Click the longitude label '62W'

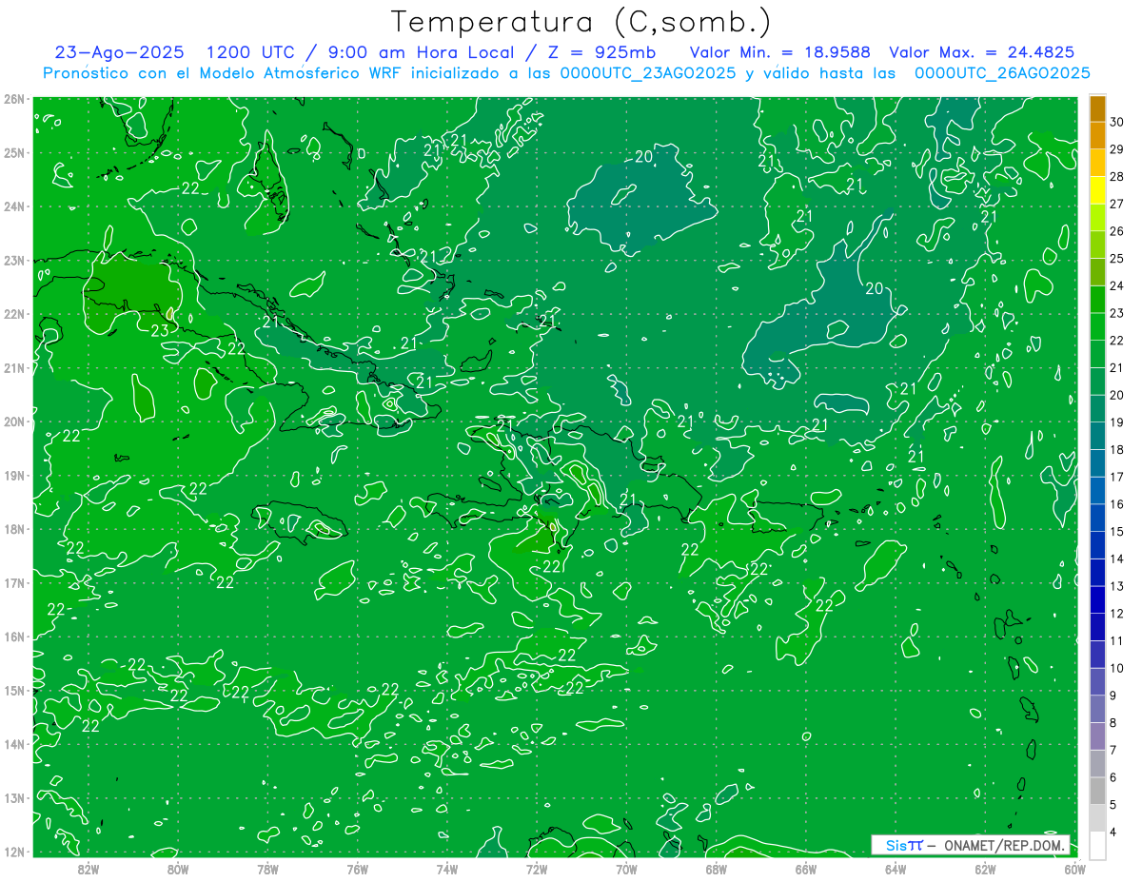986,868
